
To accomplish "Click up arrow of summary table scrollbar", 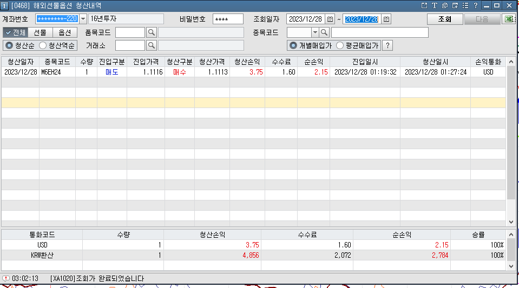I will tap(511, 235).
